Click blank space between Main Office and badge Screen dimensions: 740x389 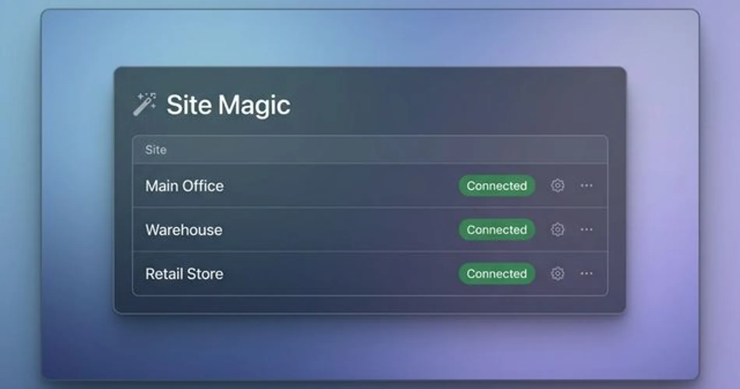coord(339,186)
